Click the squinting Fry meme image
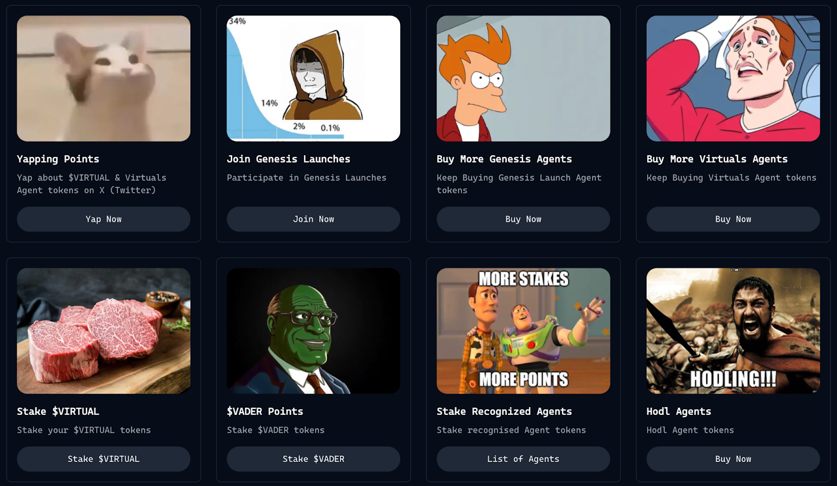837x486 pixels. [523, 78]
